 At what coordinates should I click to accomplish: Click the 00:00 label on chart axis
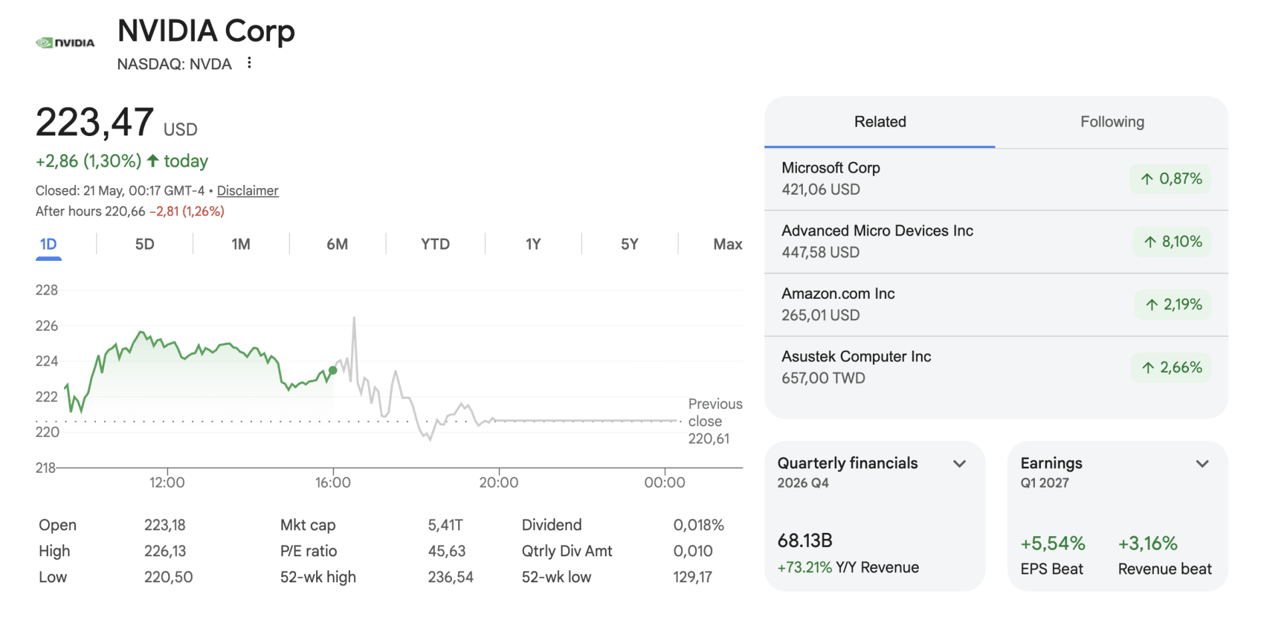(665, 482)
